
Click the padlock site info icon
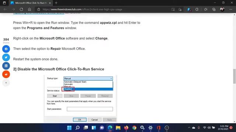pos(39,9)
